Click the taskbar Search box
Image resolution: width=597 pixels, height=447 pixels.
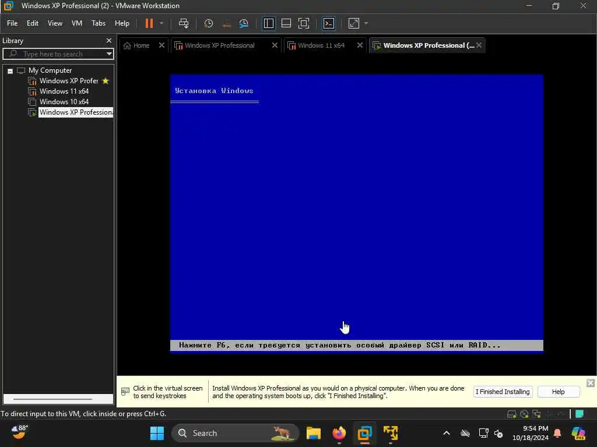235,433
